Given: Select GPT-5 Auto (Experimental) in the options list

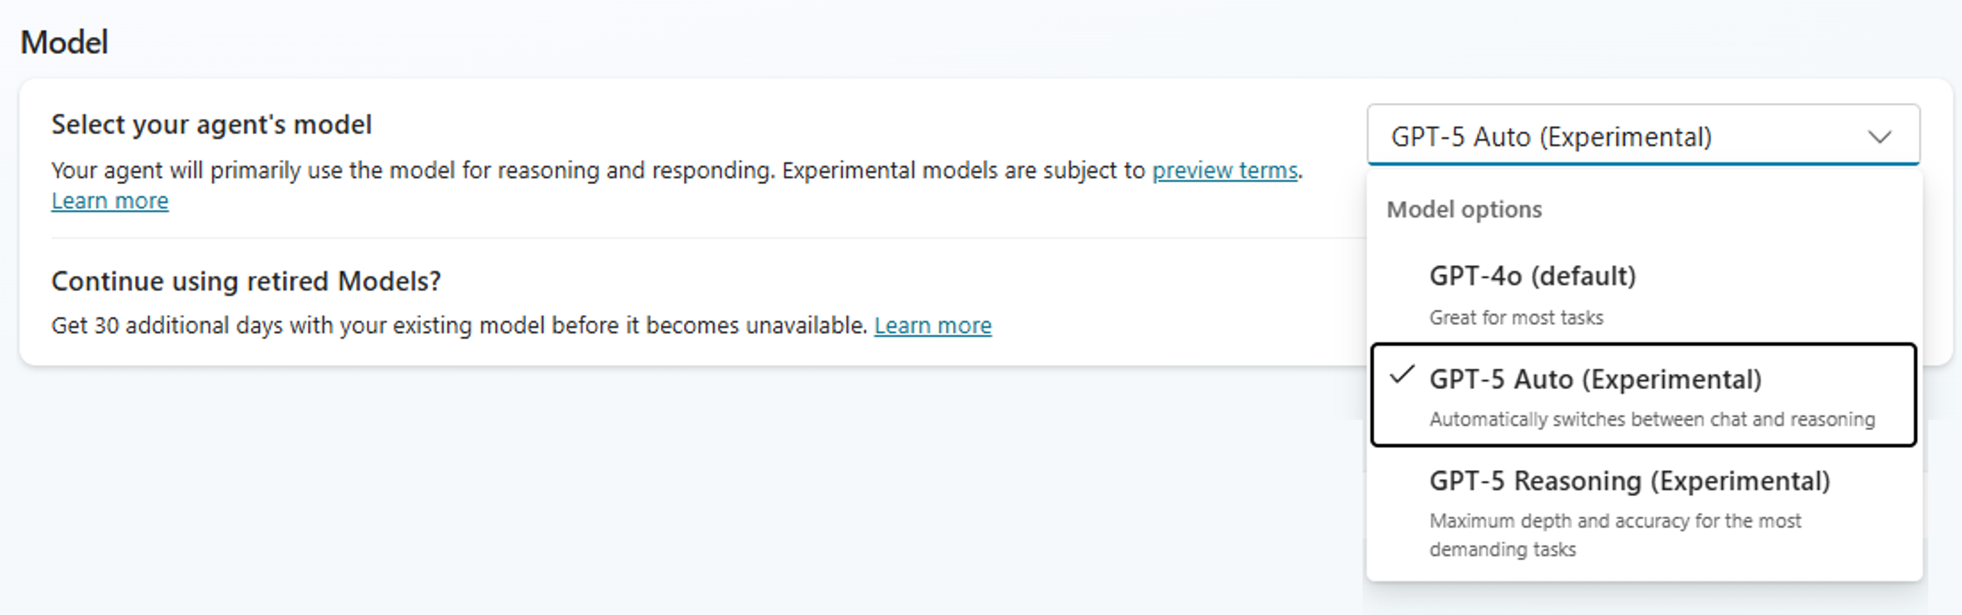Looking at the screenshot, I should (x=1643, y=395).
